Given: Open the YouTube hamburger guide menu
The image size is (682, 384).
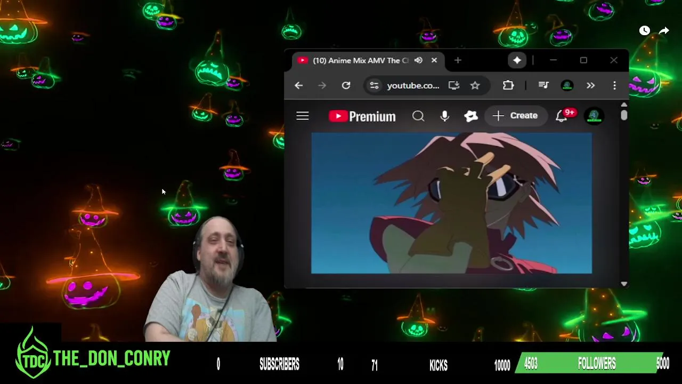Looking at the screenshot, I should click(303, 116).
